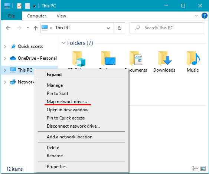Click the This PC title bar icon
The height and width of the screenshot is (174, 209).
(7, 6)
